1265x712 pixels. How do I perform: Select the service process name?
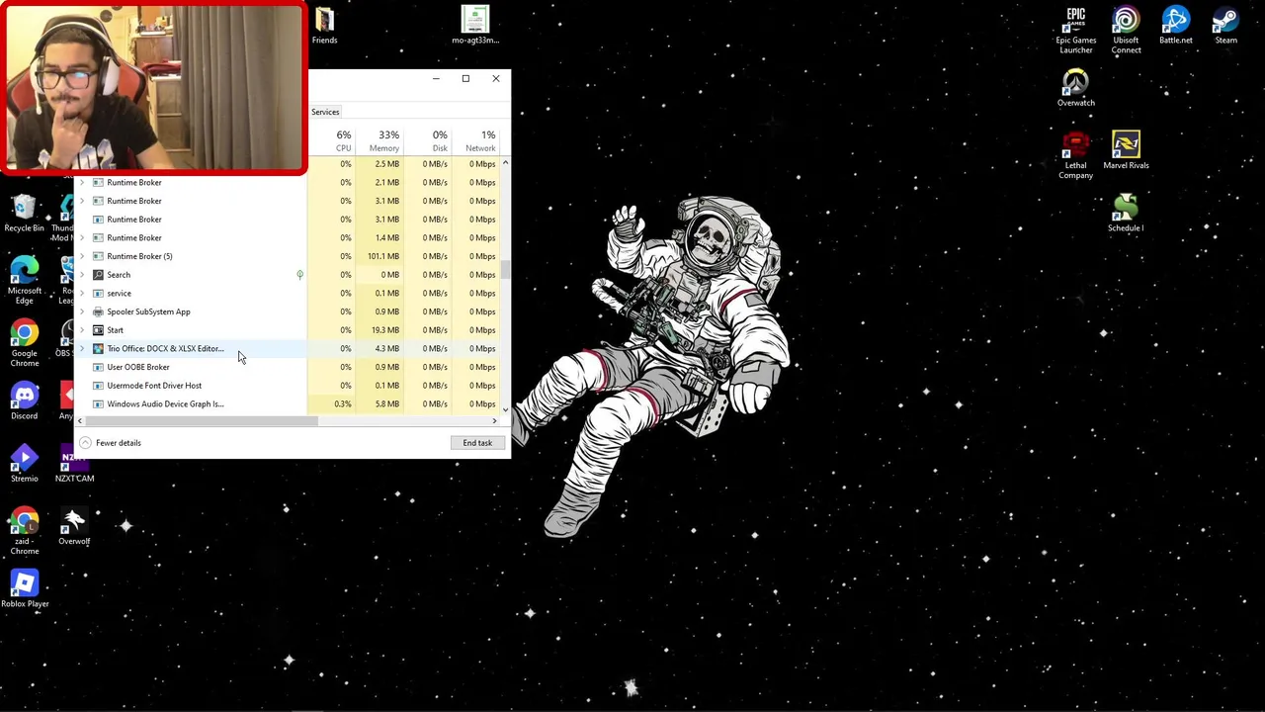(x=119, y=293)
